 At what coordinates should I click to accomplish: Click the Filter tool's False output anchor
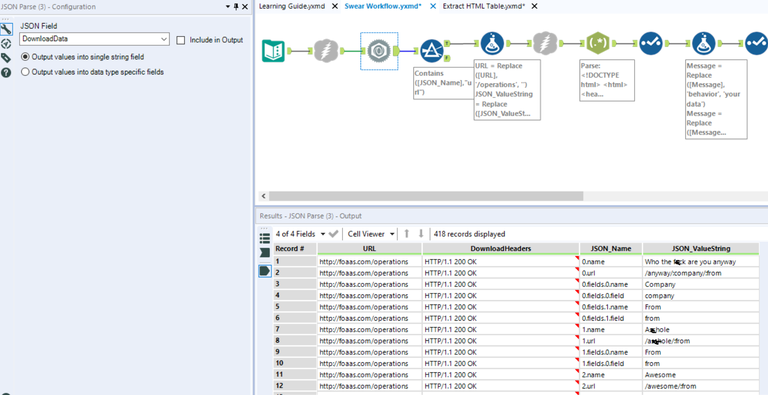point(447,58)
